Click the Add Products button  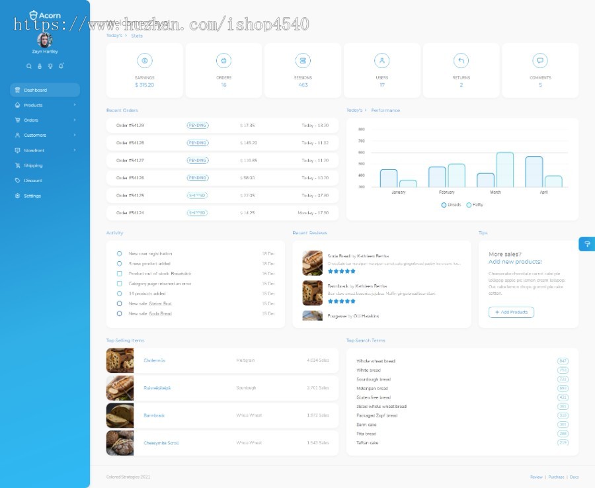(511, 312)
